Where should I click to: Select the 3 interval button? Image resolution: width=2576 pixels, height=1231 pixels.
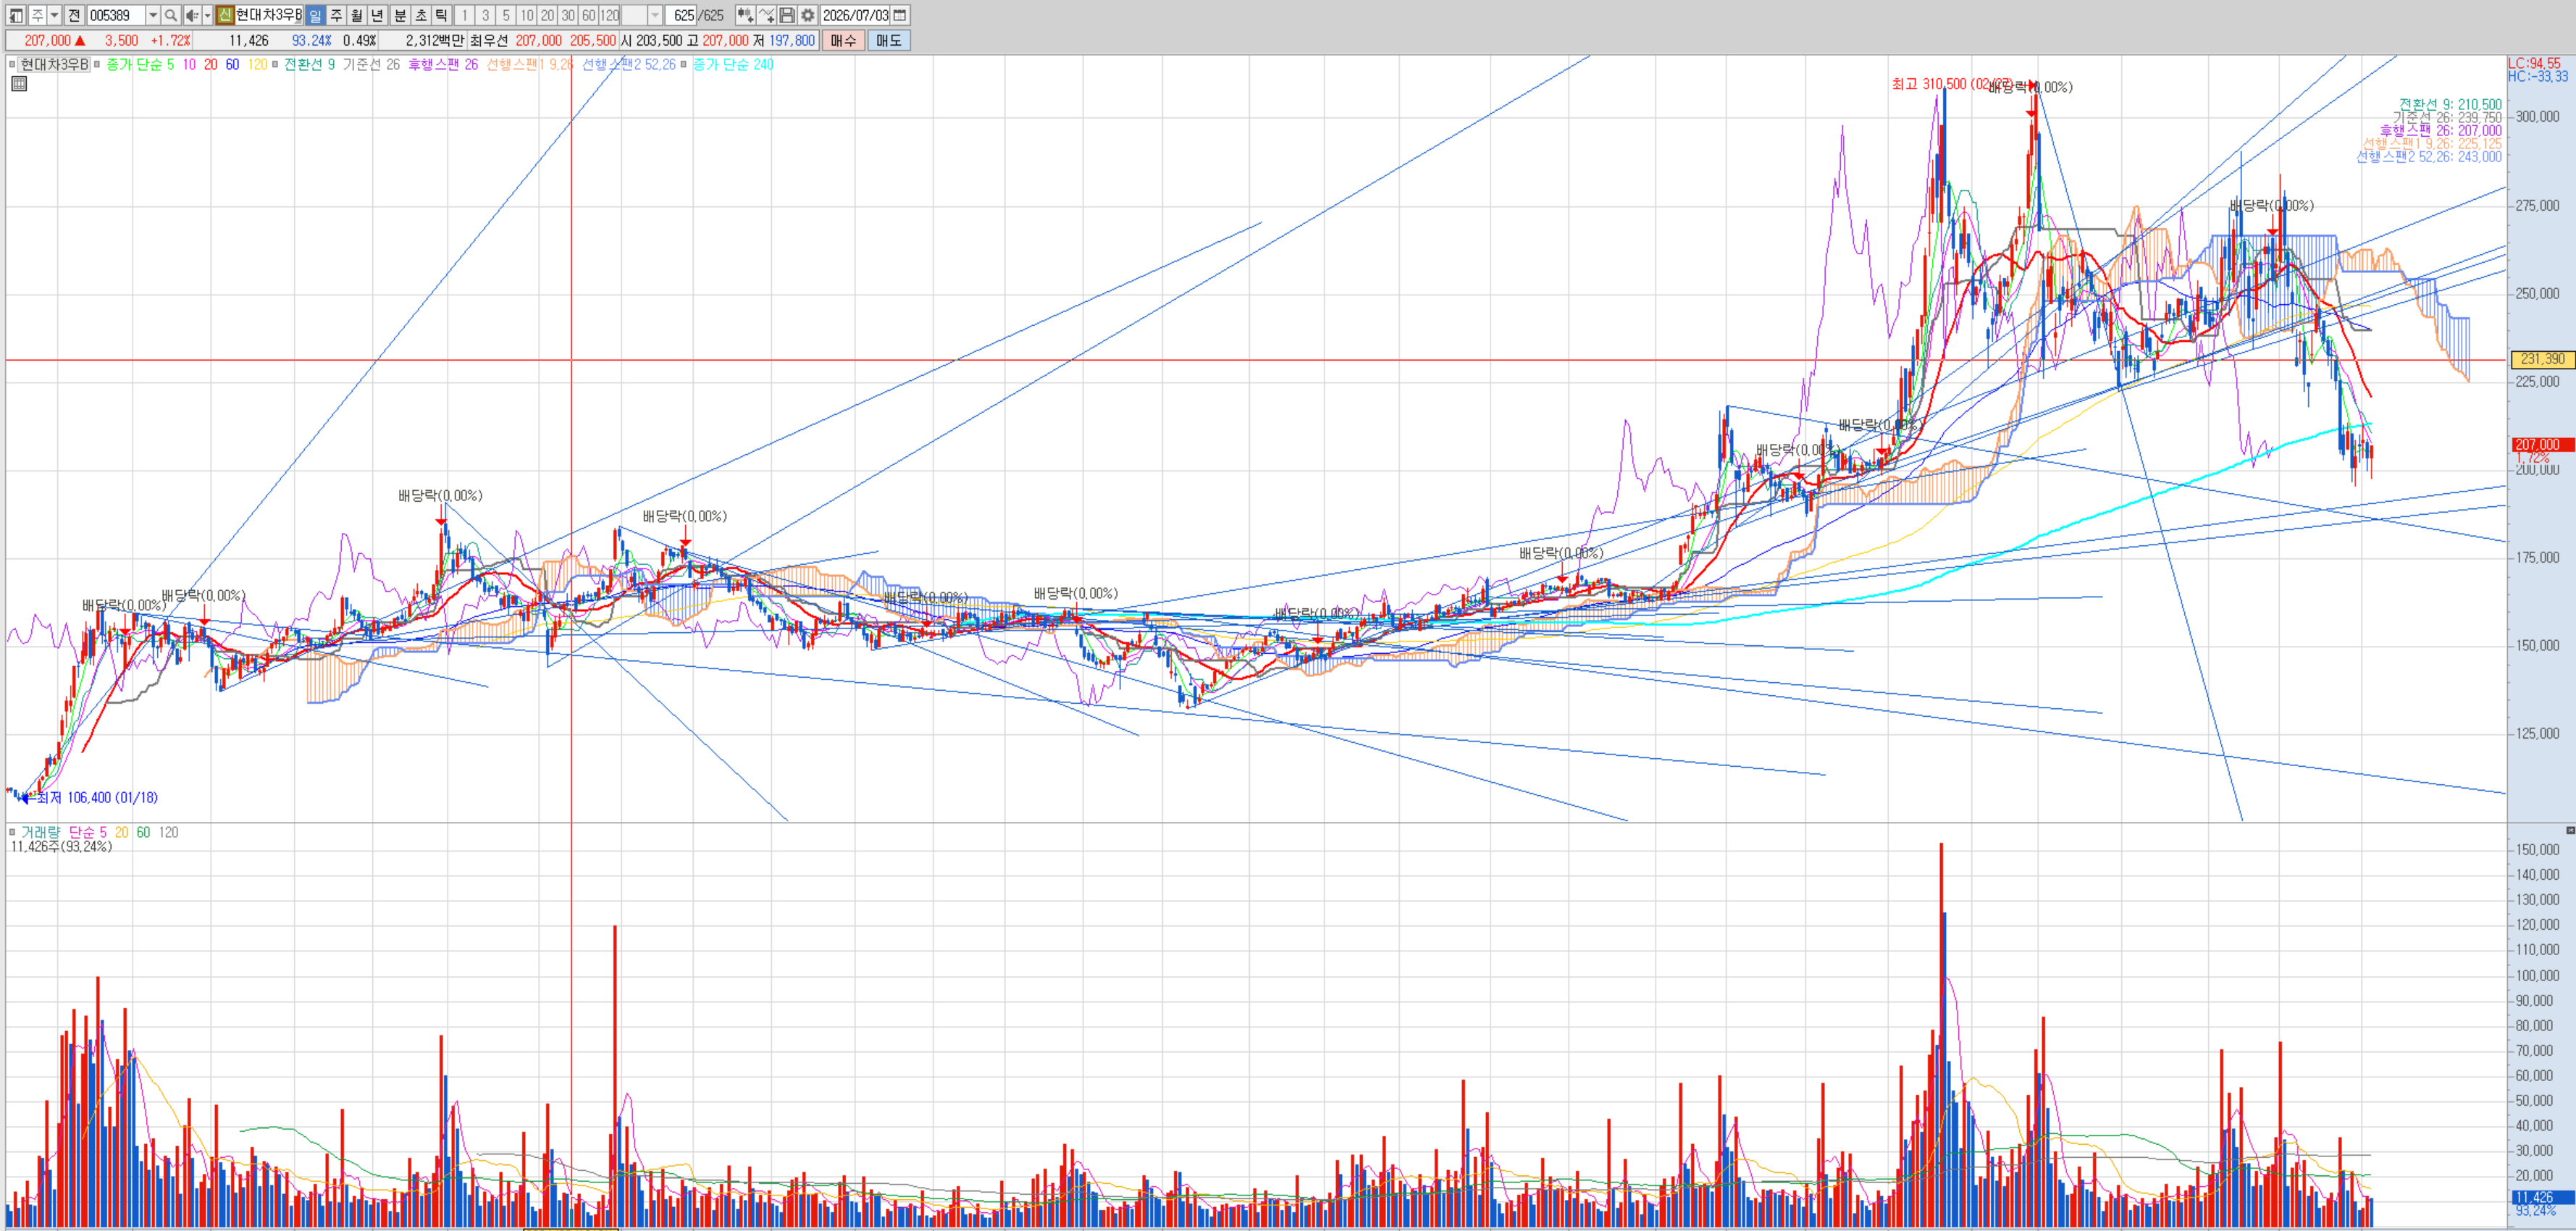click(x=486, y=15)
